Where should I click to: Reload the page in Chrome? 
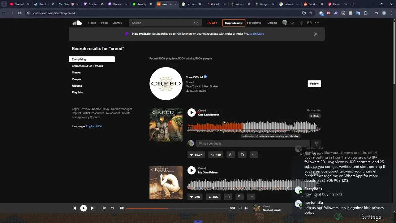19,13
